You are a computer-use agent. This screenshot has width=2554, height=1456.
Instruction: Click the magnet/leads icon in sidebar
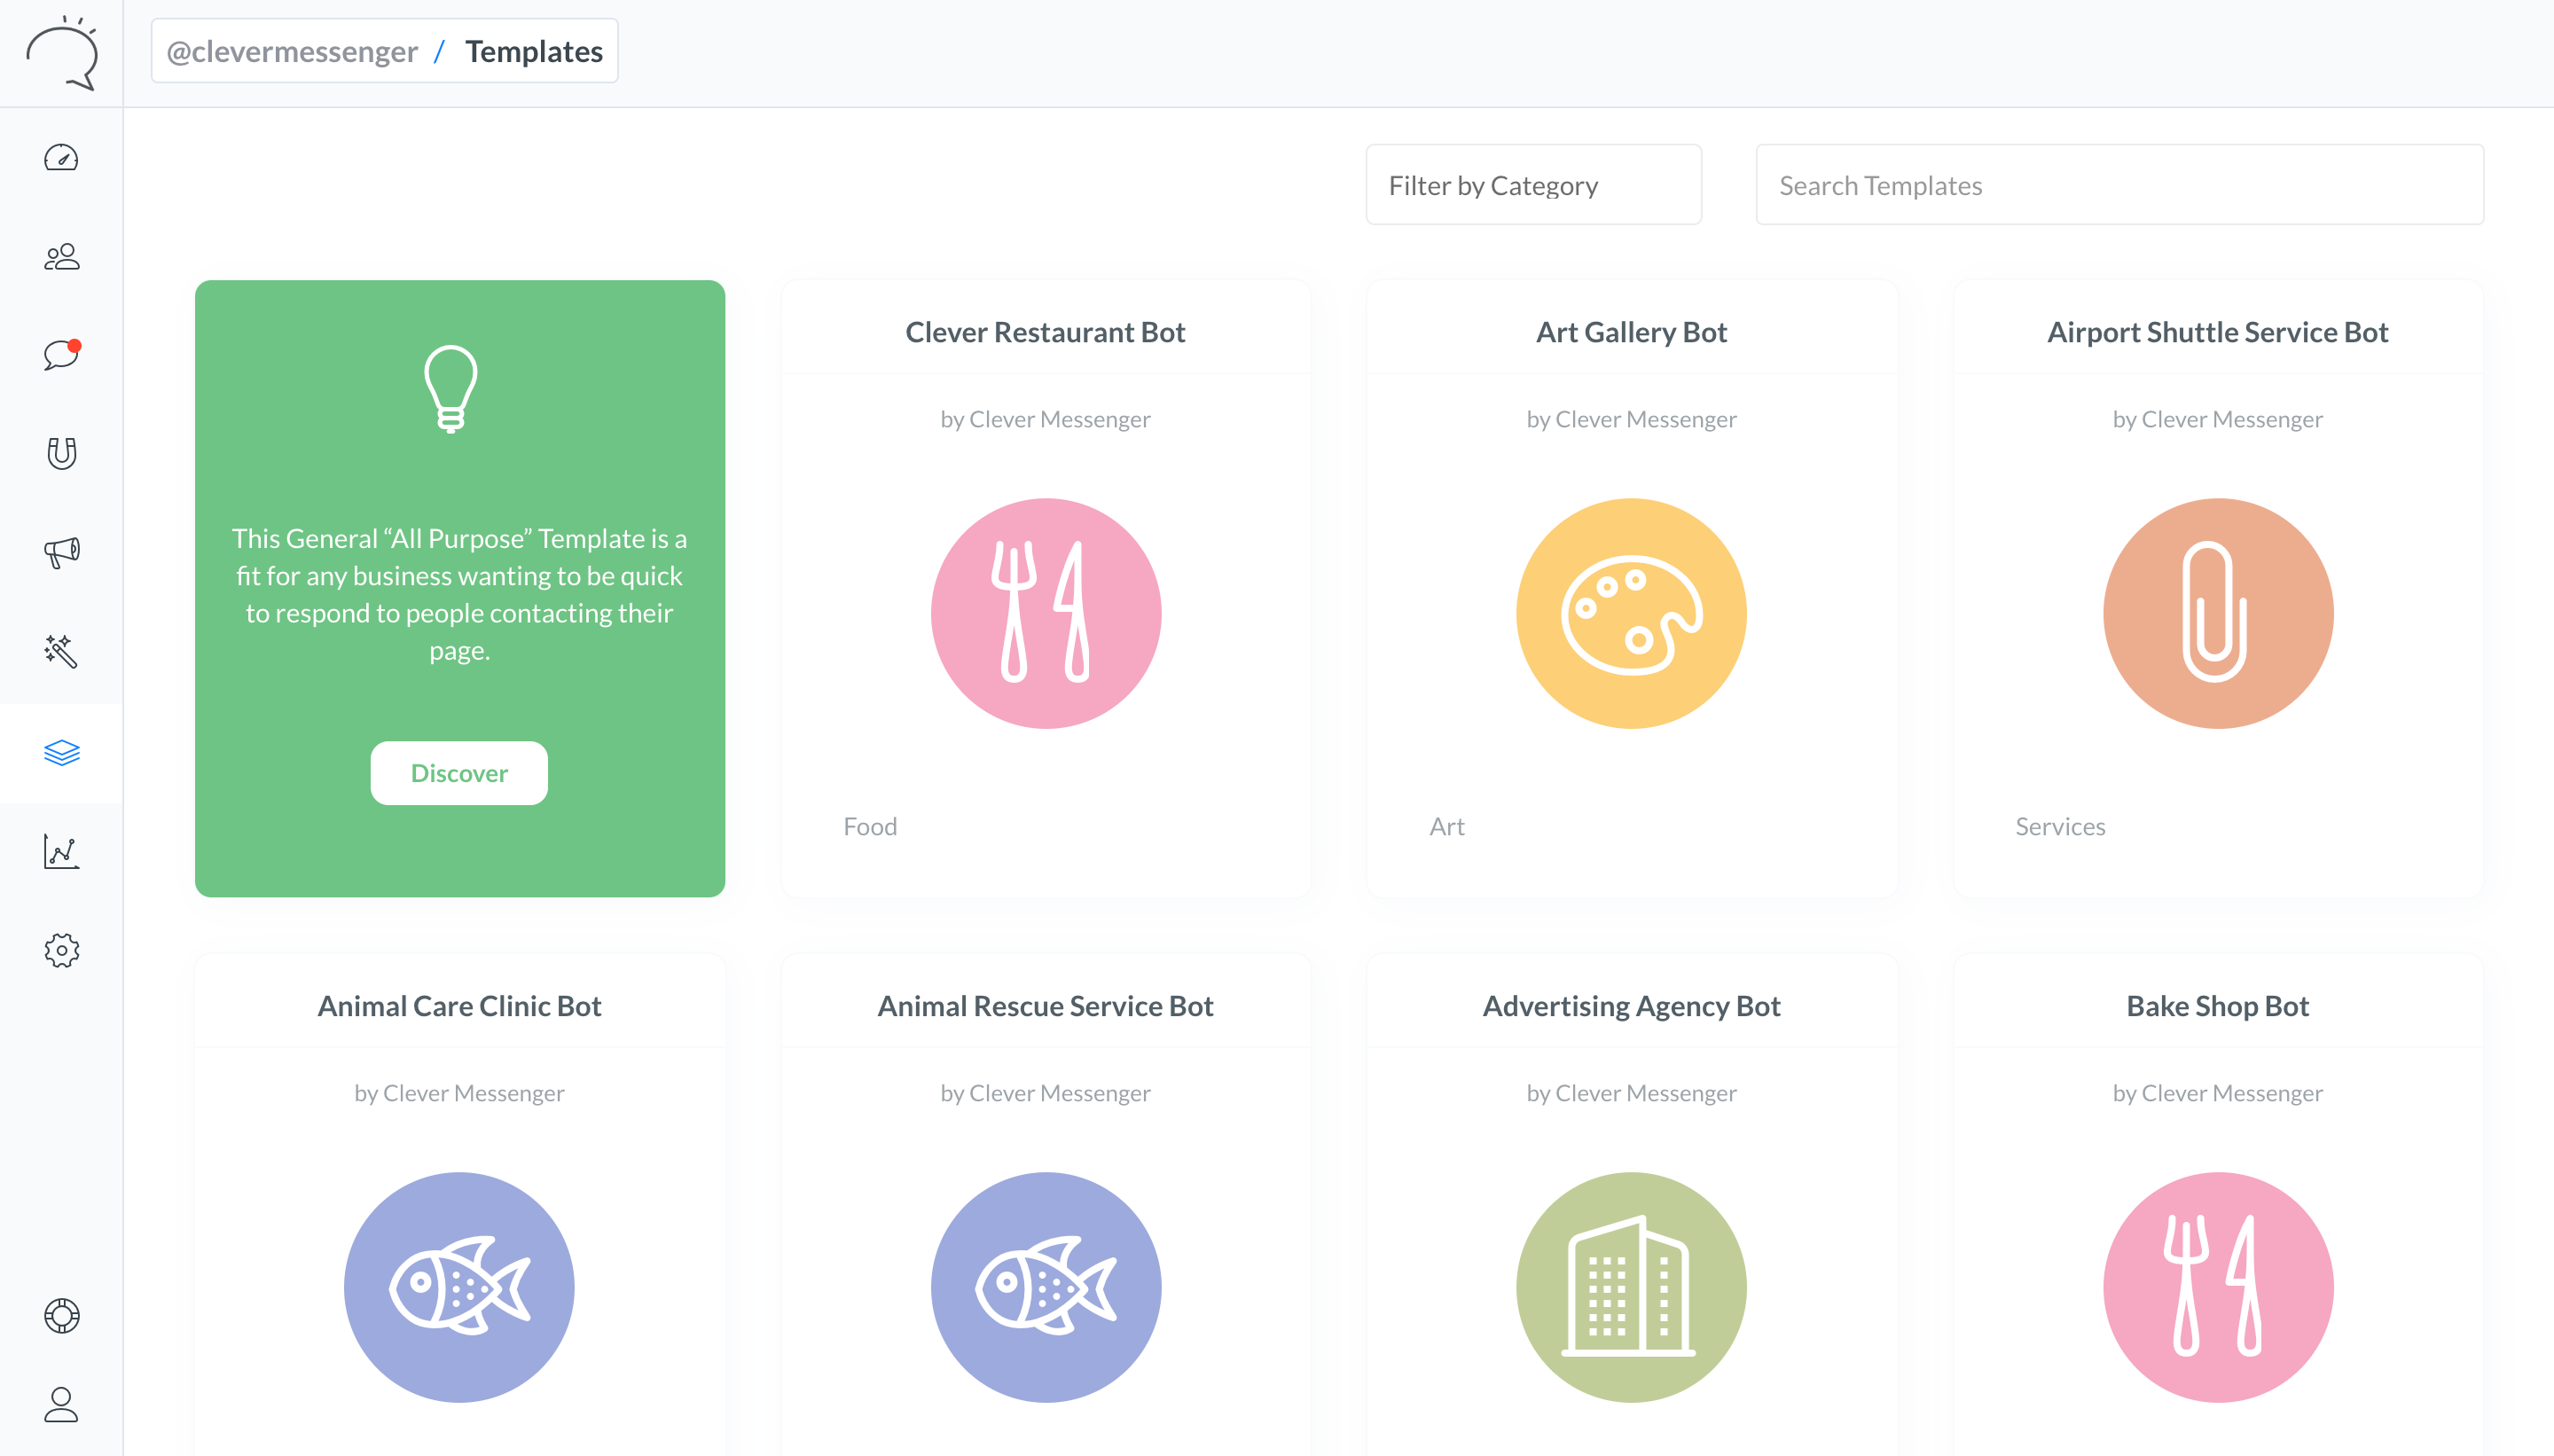(61, 452)
